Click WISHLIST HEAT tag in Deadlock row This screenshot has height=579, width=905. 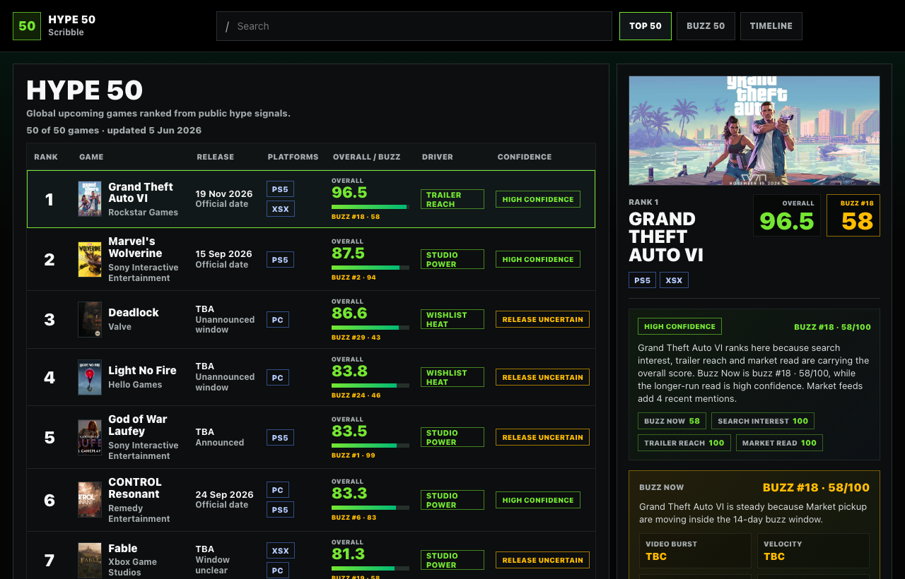point(452,319)
